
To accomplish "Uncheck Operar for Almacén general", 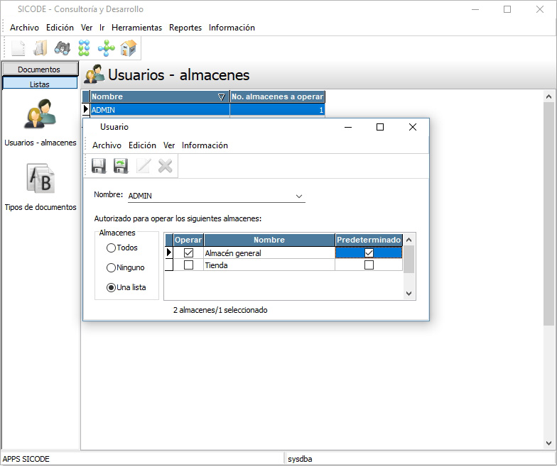I will pyautogui.click(x=188, y=253).
